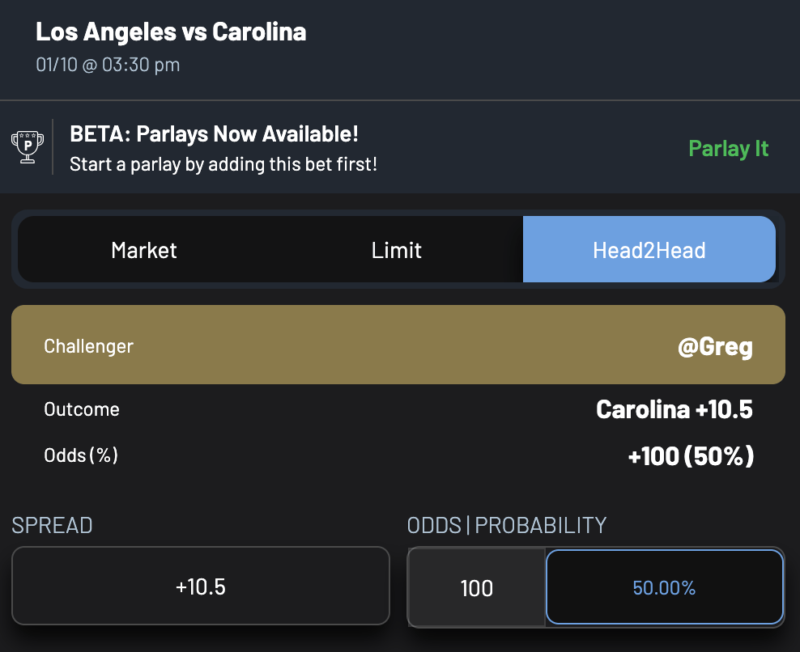Click the Odds (%) label
The height and width of the screenshot is (652, 800).
point(81,455)
